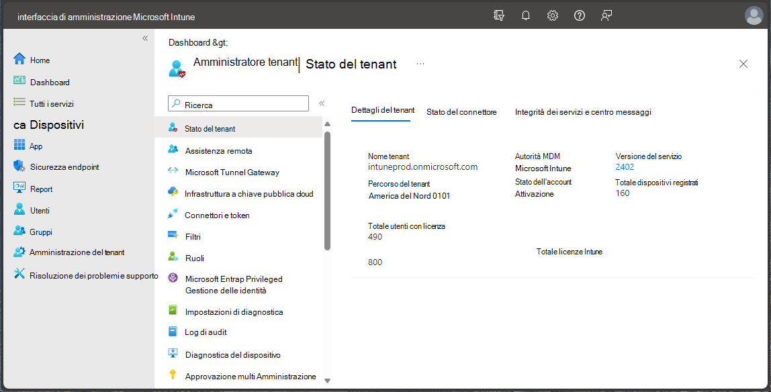Click the Infrastruttura a chiave pubblica cloud icon
The width and height of the screenshot is (771, 392).
coord(173,192)
